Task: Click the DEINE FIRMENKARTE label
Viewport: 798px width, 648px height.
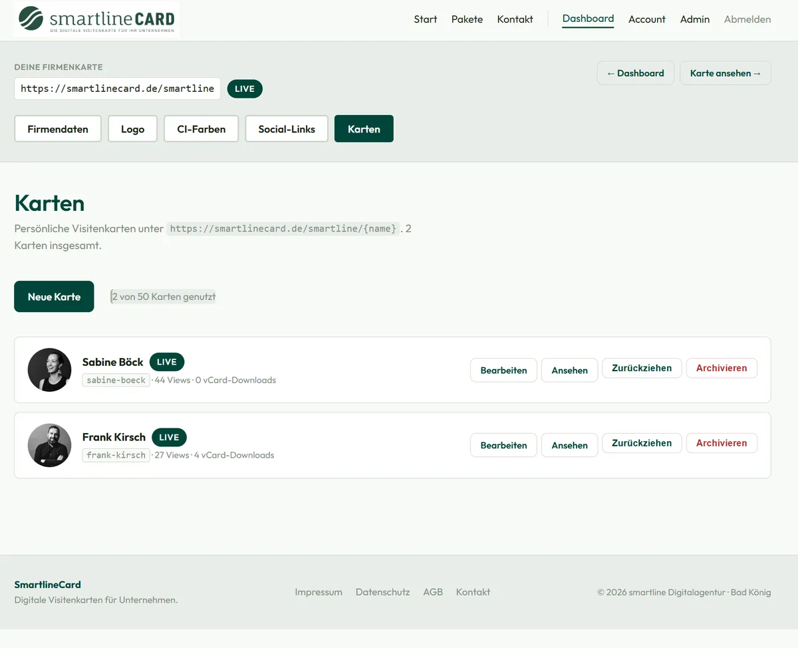Action: click(x=59, y=67)
